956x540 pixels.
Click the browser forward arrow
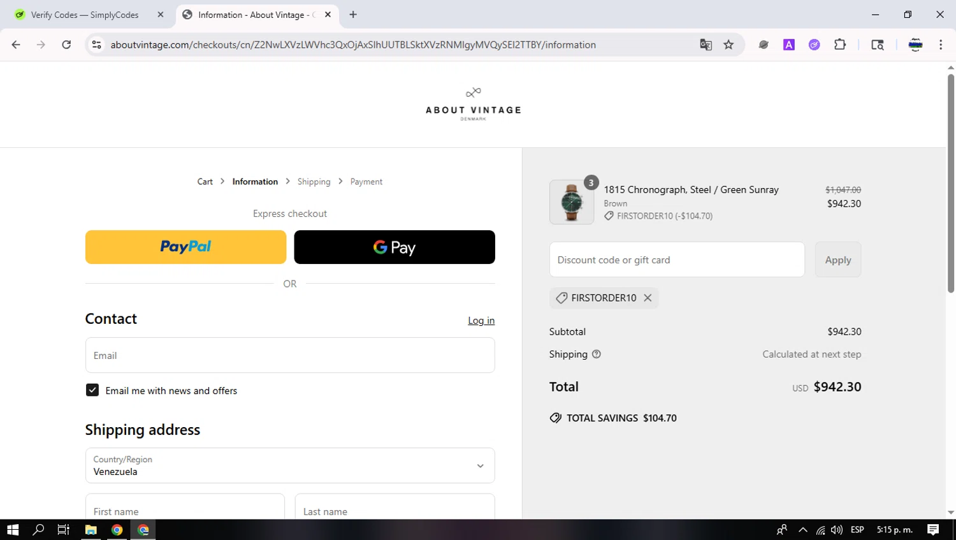coord(41,45)
